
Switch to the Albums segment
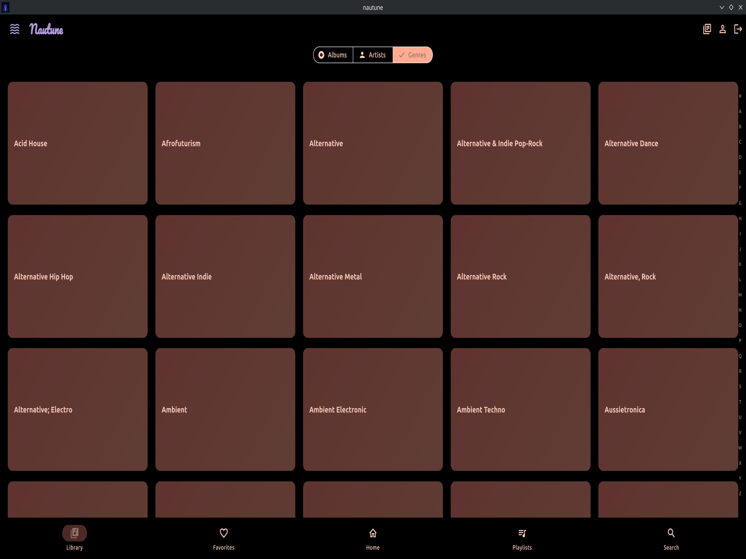(x=333, y=55)
